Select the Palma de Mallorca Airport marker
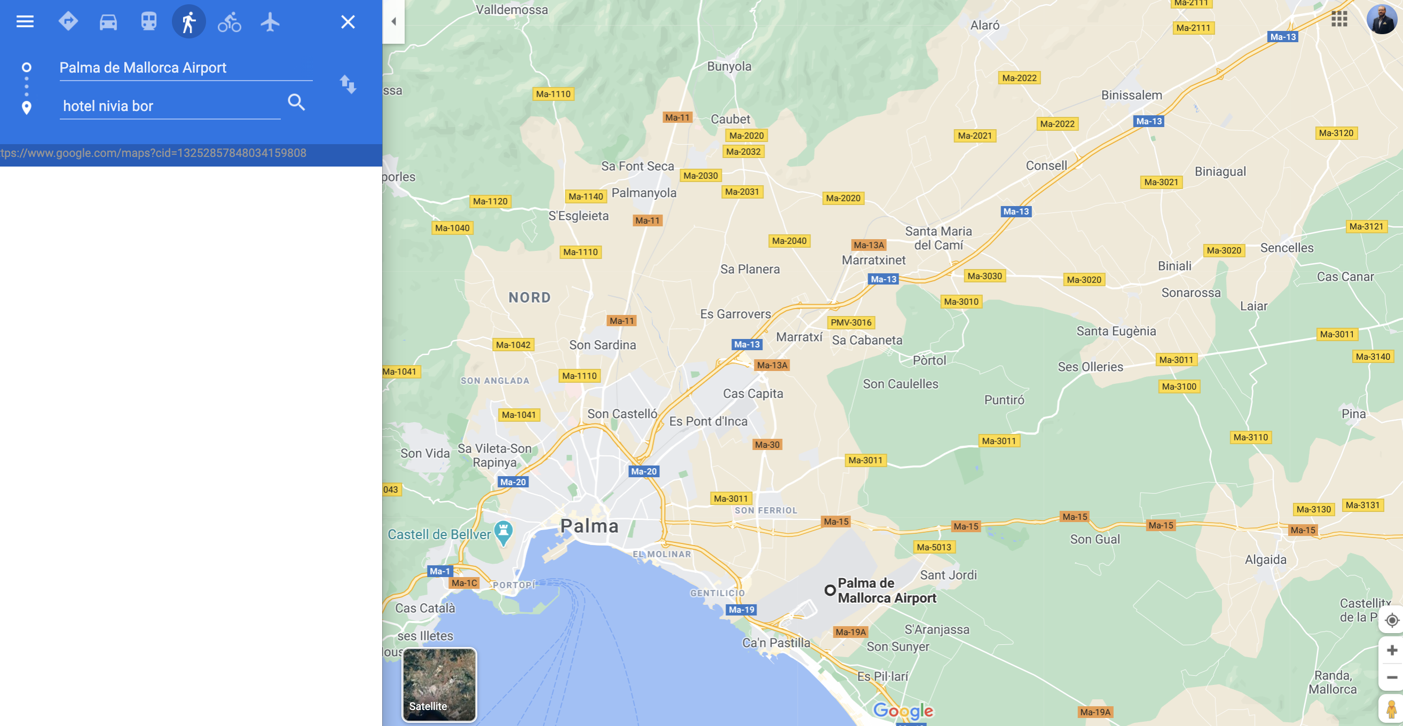Screen dimensions: 1403x726 tap(830, 590)
